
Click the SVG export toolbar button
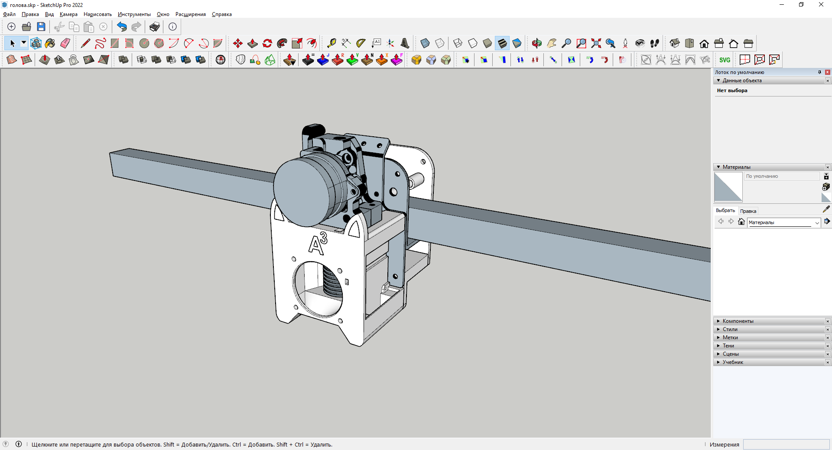(x=725, y=60)
